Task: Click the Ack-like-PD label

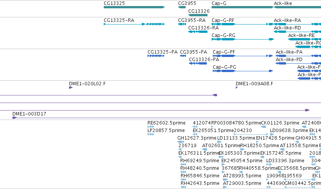Action: (x=289, y=60)
